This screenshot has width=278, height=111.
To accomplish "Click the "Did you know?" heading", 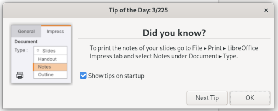I will (174, 33).
